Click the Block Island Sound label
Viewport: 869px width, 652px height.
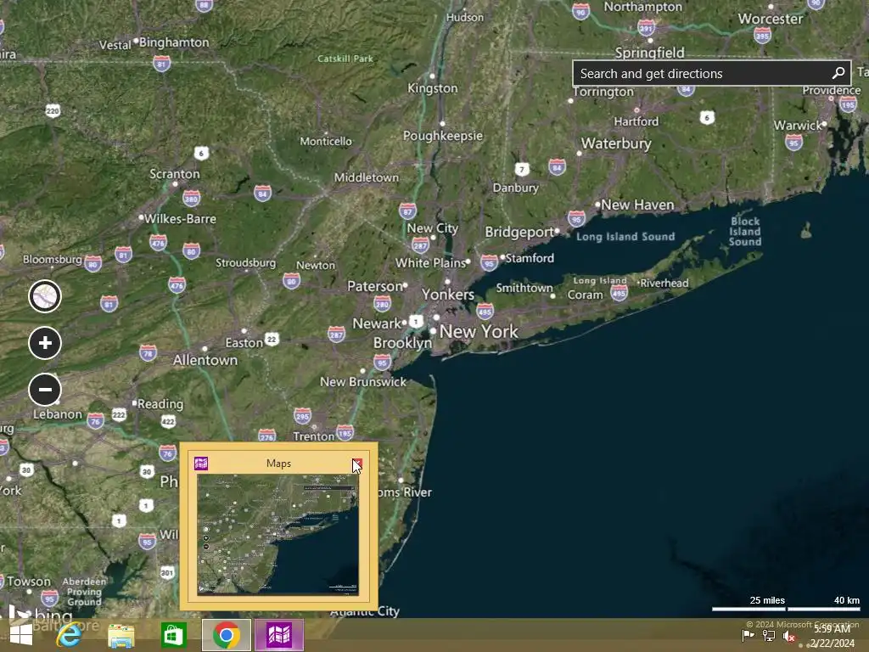[x=745, y=231]
